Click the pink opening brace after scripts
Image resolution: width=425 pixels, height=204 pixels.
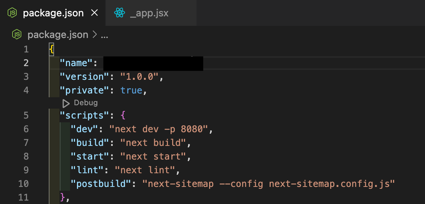click(x=123, y=116)
